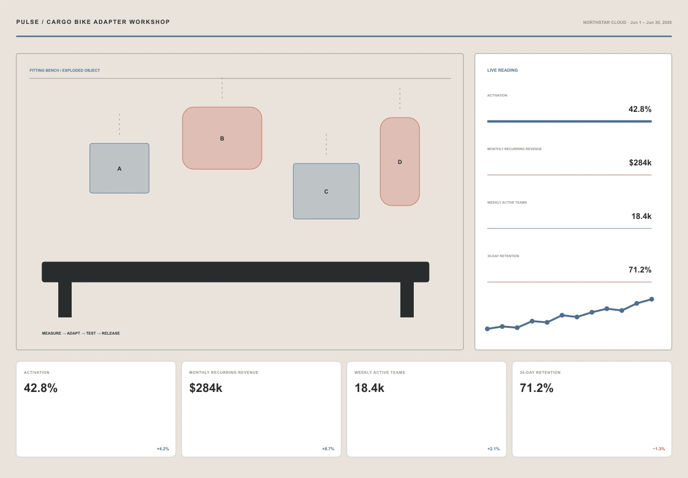Click the +8.7% revenue change indicator
Screen dimensions: 688x478
pos(328,449)
